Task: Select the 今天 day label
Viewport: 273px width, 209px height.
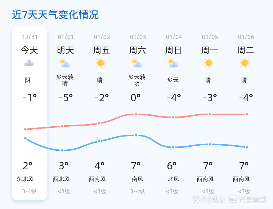Action: coord(29,50)
